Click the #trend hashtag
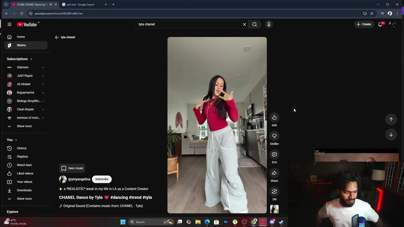Screen dimensions: 404x227 (x=135, y=197)
